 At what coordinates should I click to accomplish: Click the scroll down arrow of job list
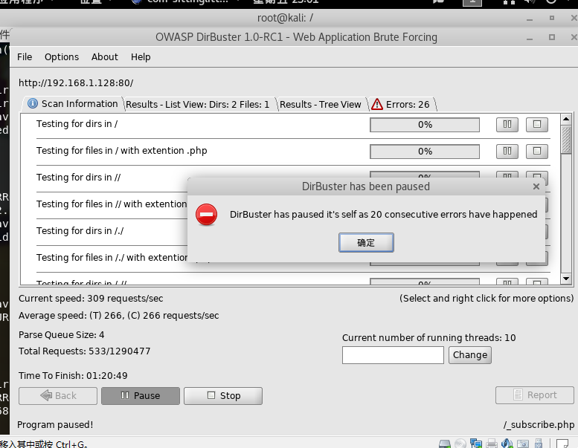pyautogui.click(x=566, y=279)
